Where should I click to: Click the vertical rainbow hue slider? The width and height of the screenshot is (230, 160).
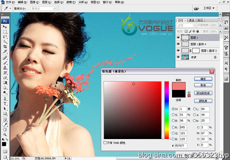click(x=166, y=110)
